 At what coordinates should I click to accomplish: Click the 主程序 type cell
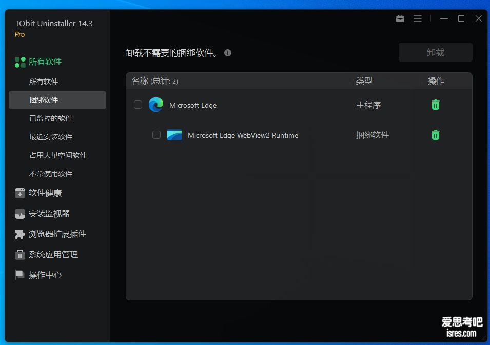click(368, 105)
